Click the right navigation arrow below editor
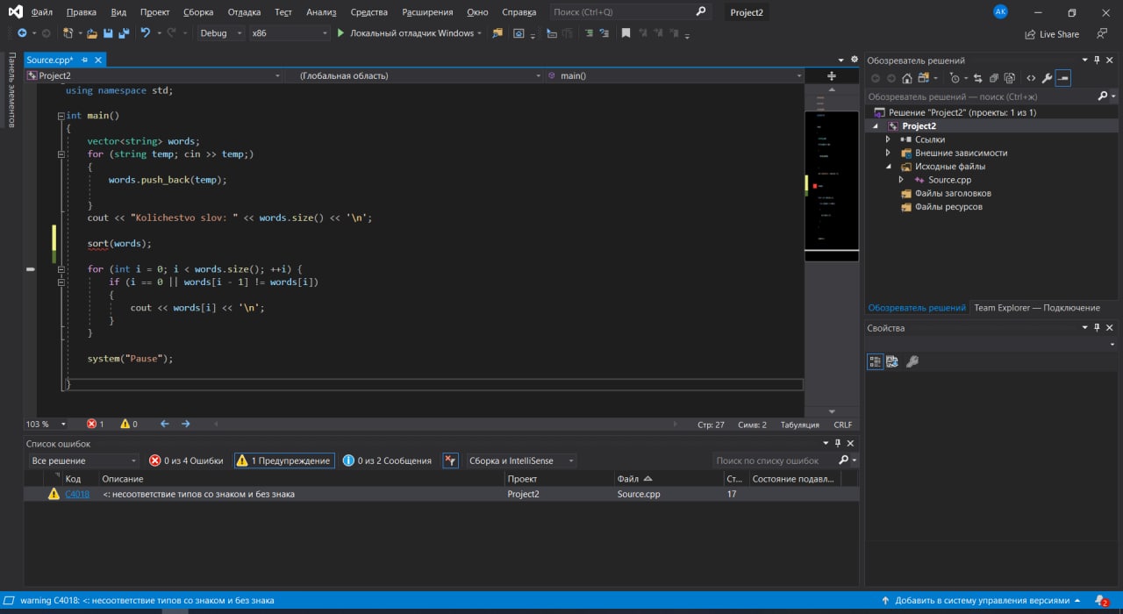The width and height of the screenshot is (1123, 614). (185, 424)
